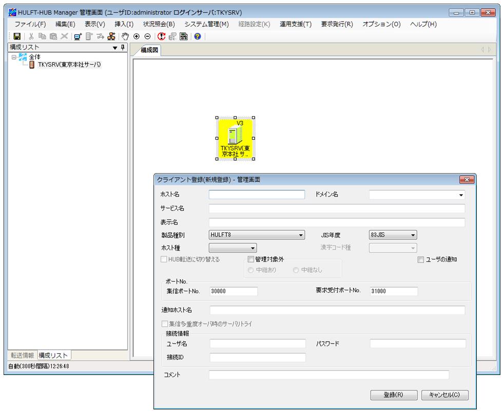
Task: Click the Delete X toolbar icon
Action: [x=64, y=36]
